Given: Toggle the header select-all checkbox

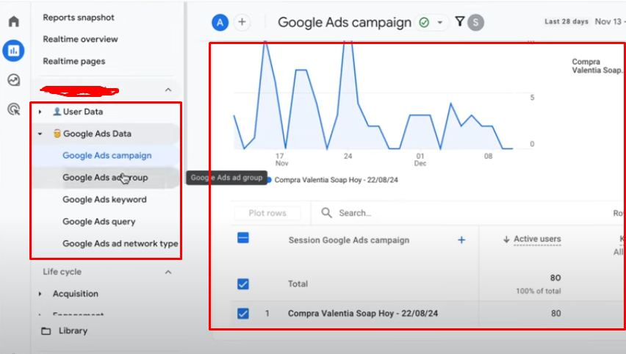Looking at the screenshot, I should [x=243, y=238].
